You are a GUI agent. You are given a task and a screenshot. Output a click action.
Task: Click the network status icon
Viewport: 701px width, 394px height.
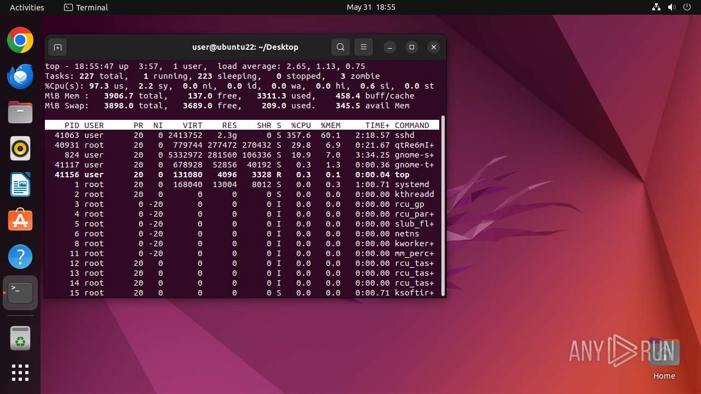[x=657, y=7]
